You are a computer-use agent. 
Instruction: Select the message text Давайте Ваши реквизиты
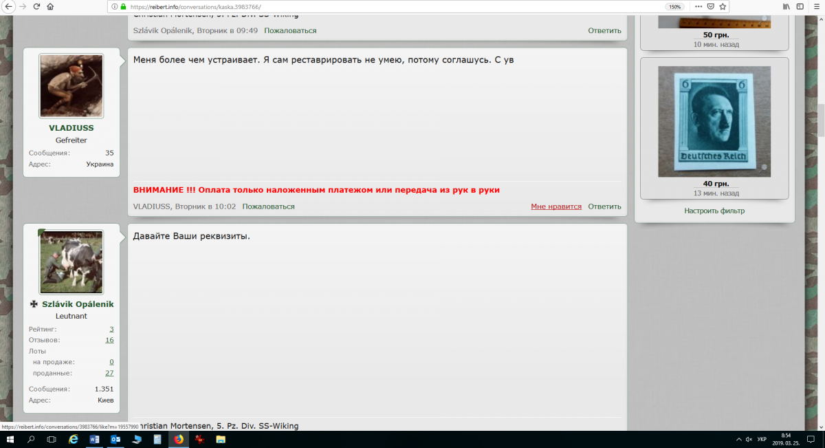pos(191,237)
